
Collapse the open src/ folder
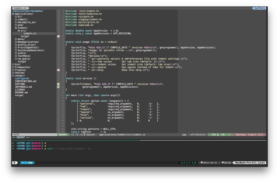(x=19, y=31)
